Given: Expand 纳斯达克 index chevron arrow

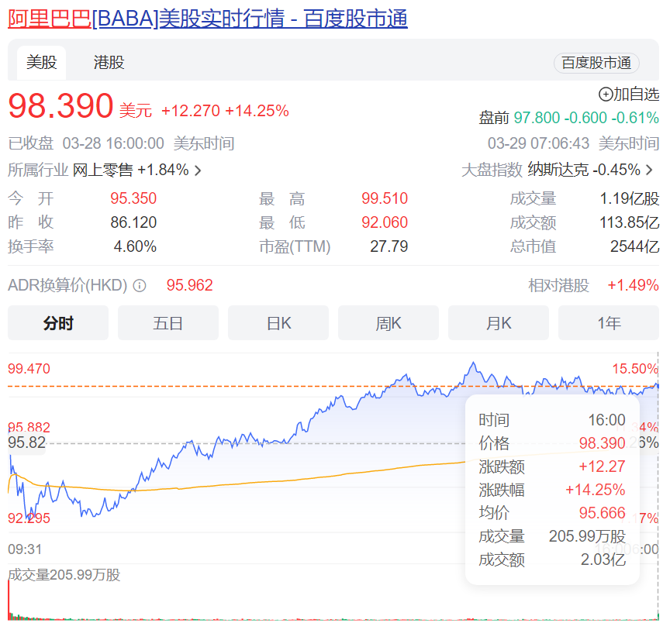Looking at the screenshot, I should [649, 170].
